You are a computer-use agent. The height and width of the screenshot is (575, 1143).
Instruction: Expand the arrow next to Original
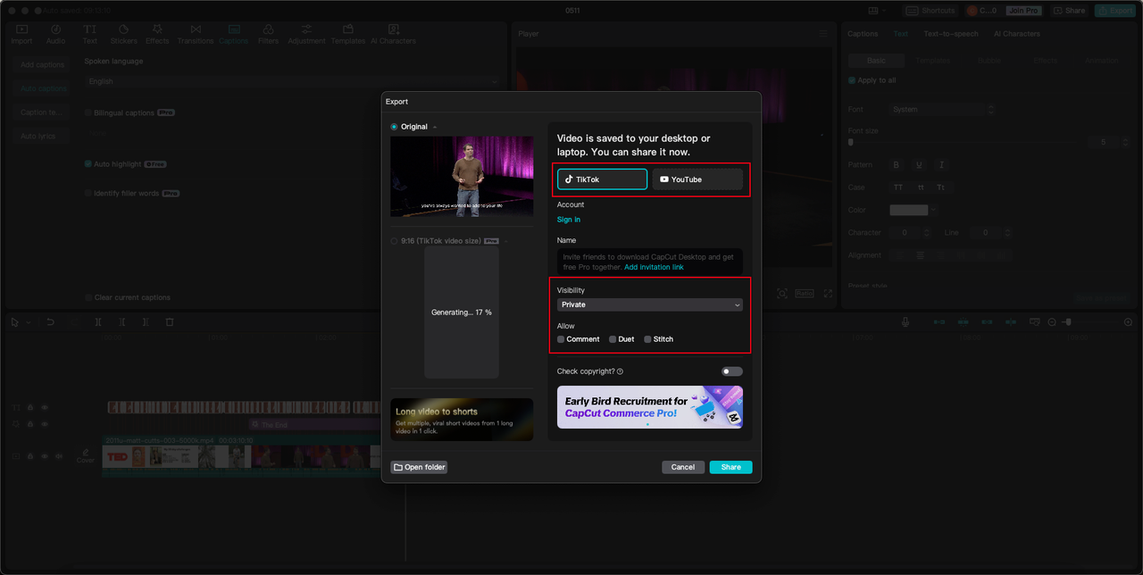[x=435, y=127]
